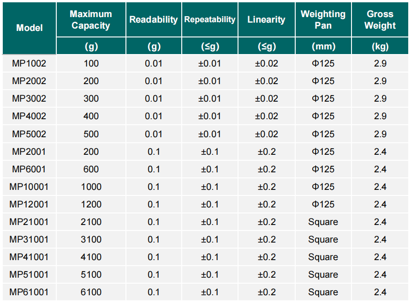
Task: Select the MP5002 model cell
Action: click(29, 134)
